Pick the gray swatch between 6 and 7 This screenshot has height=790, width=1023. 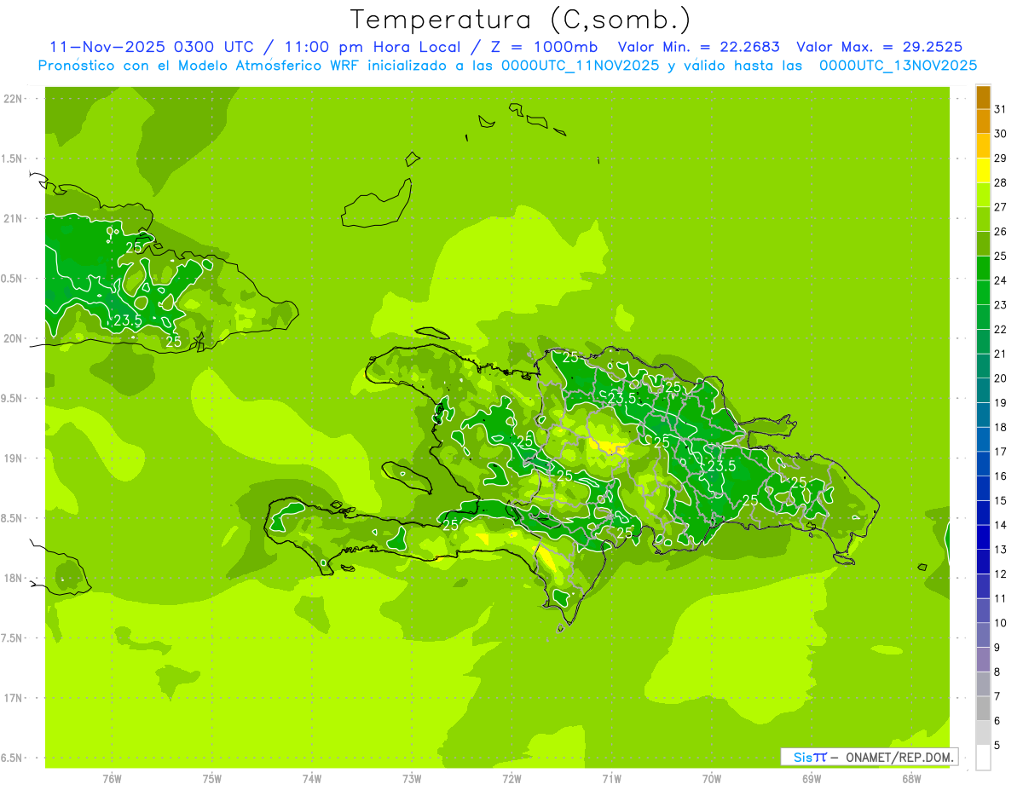tap(983, 709)
